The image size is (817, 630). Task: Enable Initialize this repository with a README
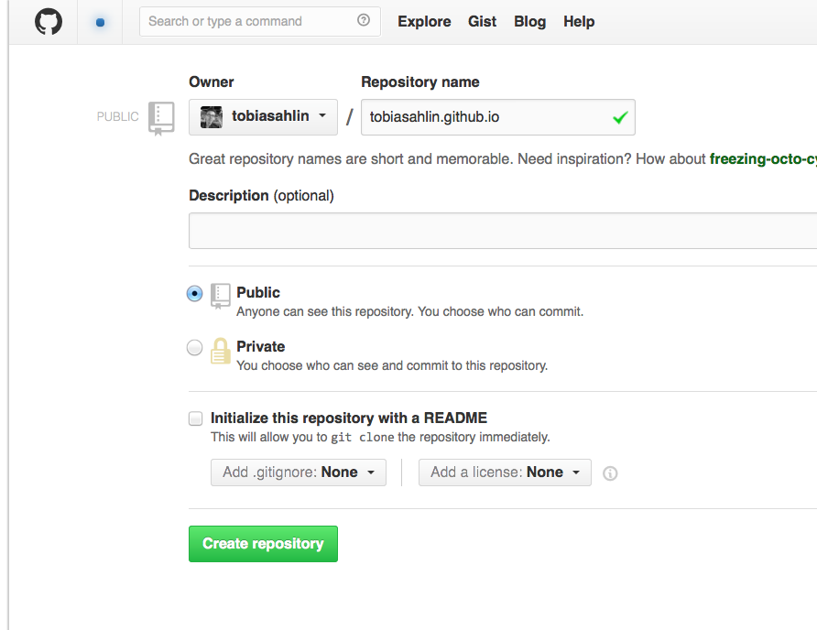click(195, 418)
